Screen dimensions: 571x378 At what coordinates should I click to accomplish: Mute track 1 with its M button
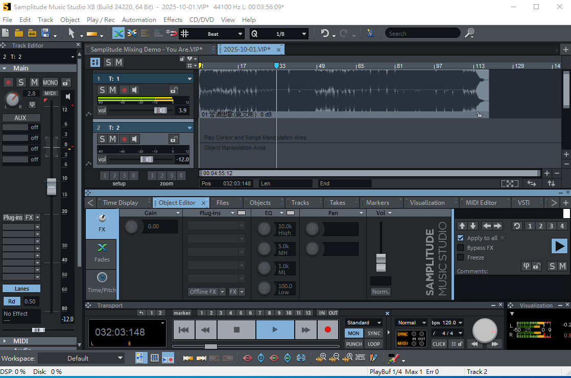tap(112, 90)
